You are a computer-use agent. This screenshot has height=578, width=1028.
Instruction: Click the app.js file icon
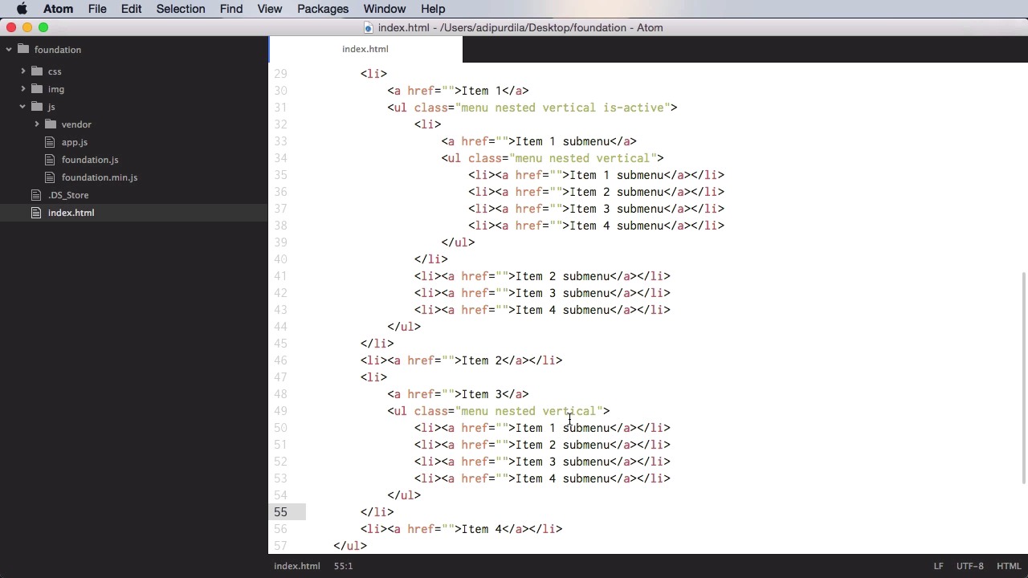[x=51, y=142]
